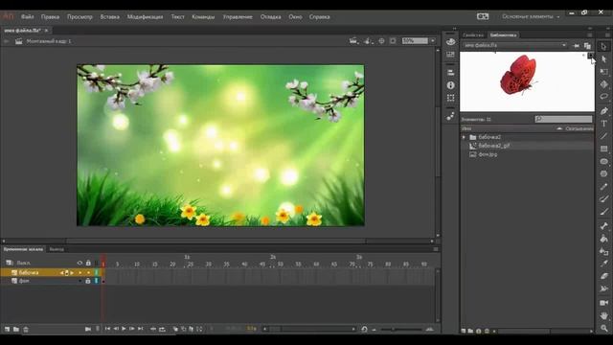
Task: Select the Pen tool
Action: (604, 111)
